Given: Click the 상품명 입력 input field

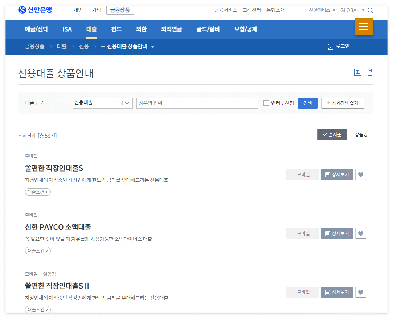Looking at the screenshot, I should pos(197,103).
